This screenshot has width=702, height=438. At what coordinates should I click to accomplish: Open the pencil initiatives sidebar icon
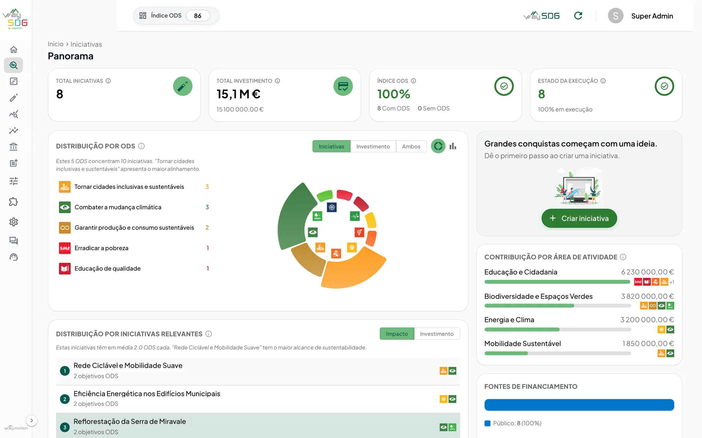click(x=13, y=98)
